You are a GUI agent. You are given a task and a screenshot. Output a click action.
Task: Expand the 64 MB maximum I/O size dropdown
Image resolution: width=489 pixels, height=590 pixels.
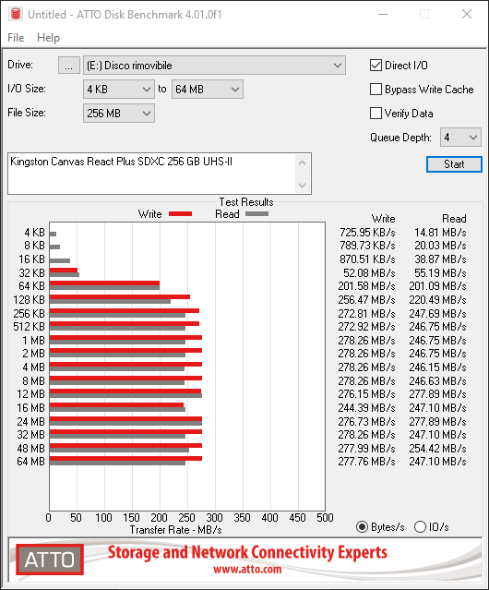[x=208, y=90]
